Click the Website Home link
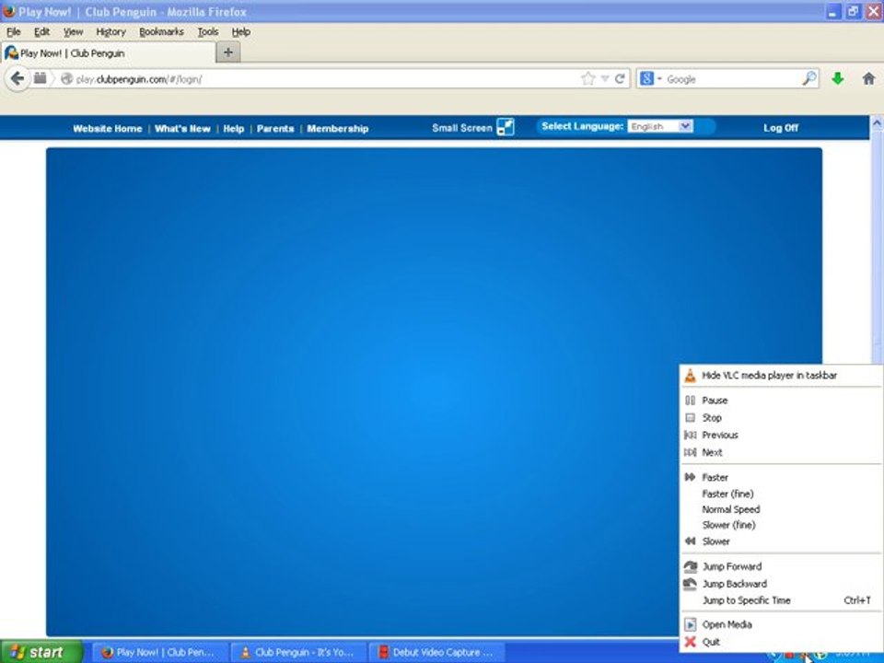Viewport: 884px width, 663px height. point(108,129)
